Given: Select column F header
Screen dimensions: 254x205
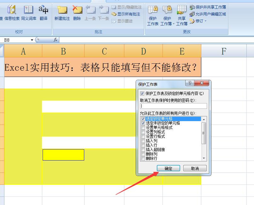Looking at the screenshot, I should click(x=224, y=51).
